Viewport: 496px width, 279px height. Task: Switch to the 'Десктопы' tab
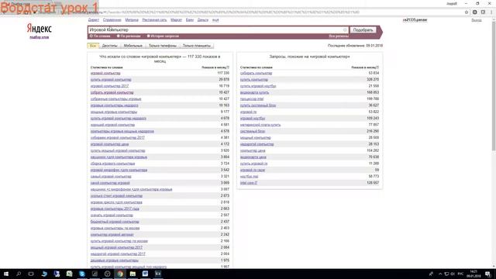pyautogui.click(x=110, y=46)
